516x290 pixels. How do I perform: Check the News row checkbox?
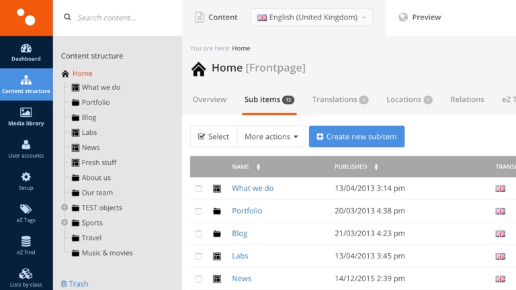(199, 279)
